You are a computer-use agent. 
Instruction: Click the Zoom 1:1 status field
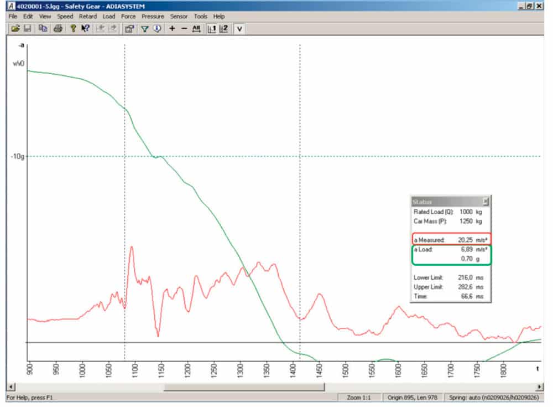click(359, 398)
